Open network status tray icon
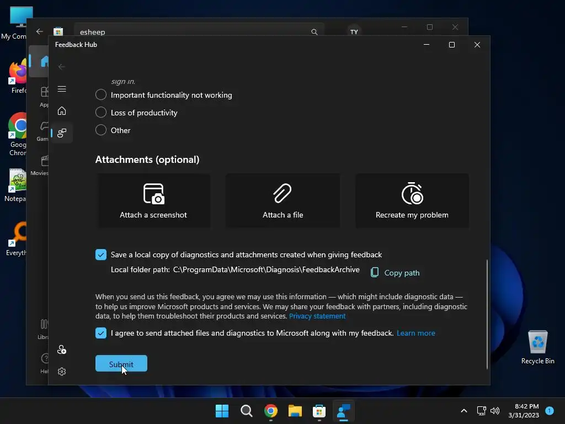This screenshot has height=424, width=565. point(481,411)
